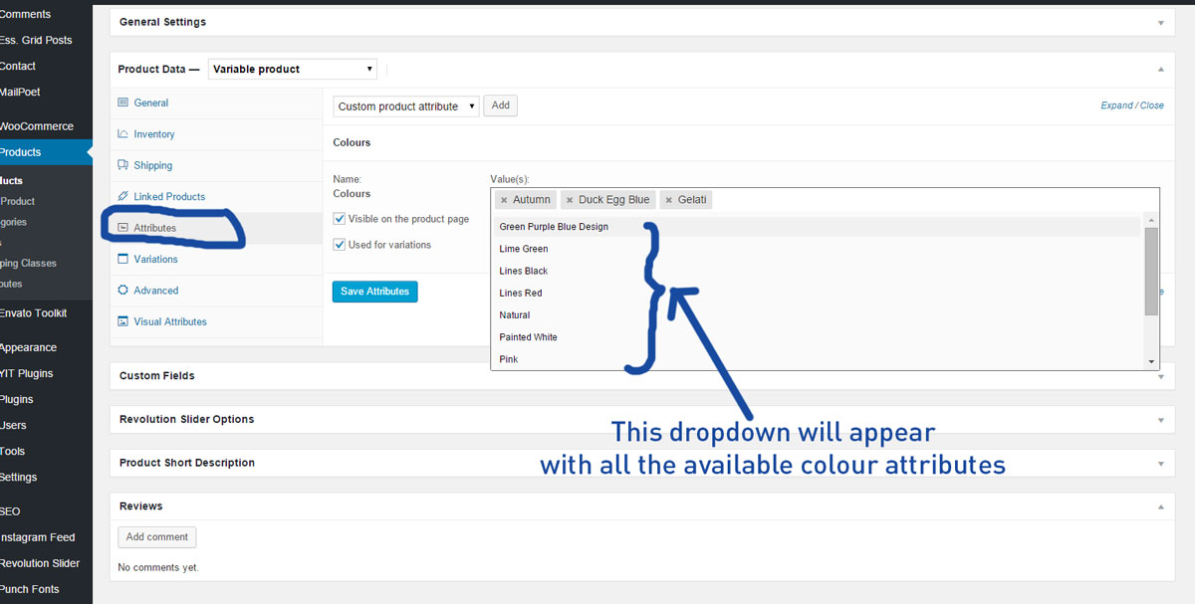Image resolution: width=1195 pixels, height=604 pixels.
Task: Remove the Duck Egg Blue tag
Action: coord(570,200)
